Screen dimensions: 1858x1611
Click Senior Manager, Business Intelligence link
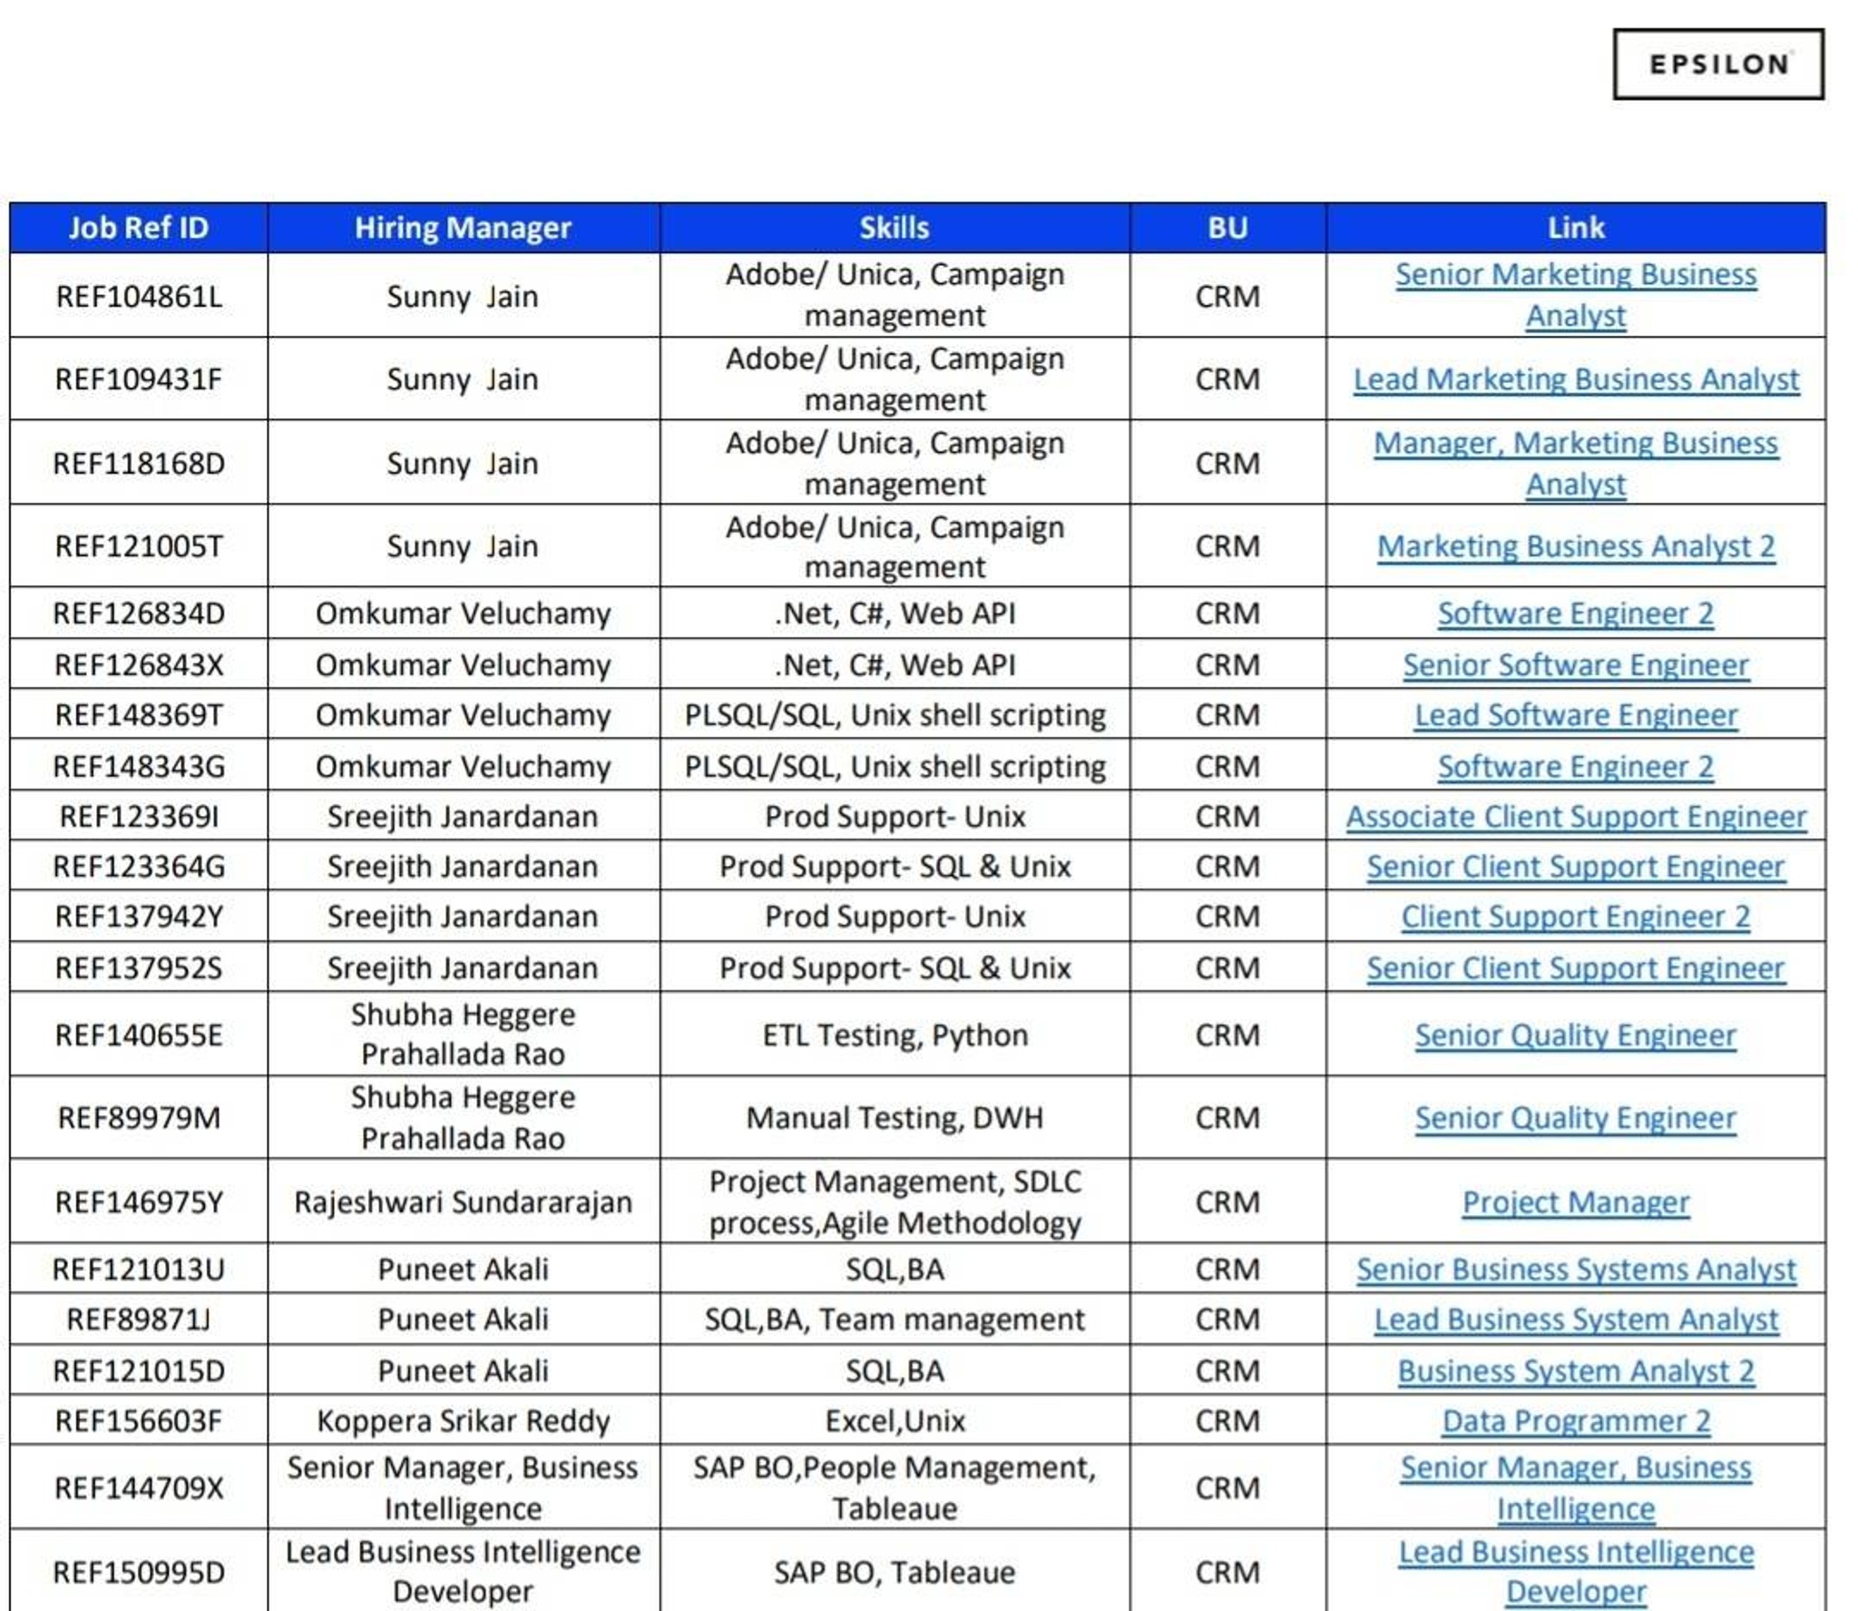pyautogui.click(x=1575, y=1469)
